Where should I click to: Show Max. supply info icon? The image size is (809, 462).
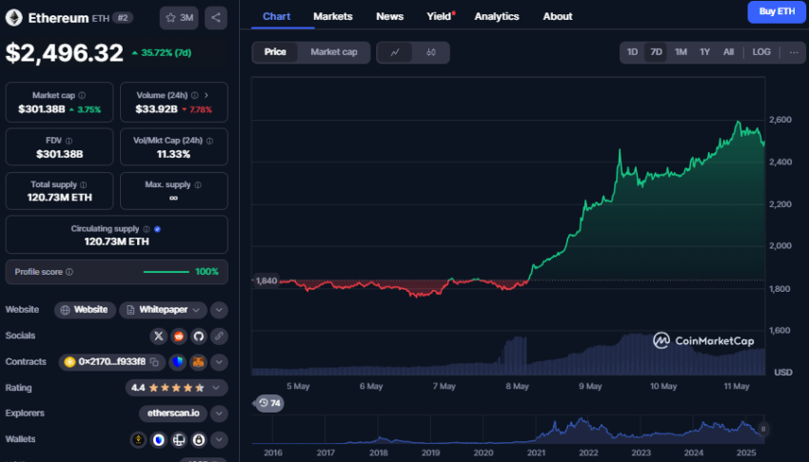click(x=198, y=185)
